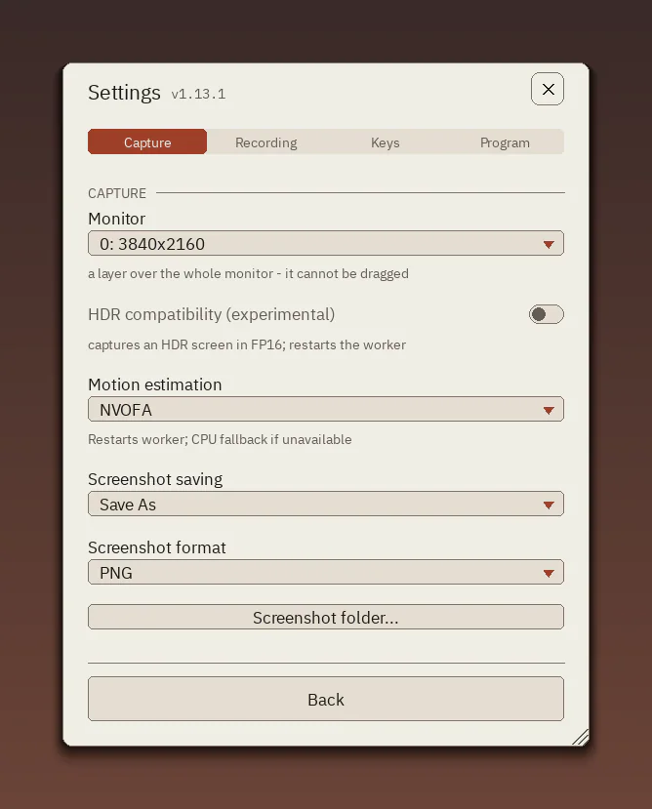
Task: Open the Recording tab
Action: [266, 142]
